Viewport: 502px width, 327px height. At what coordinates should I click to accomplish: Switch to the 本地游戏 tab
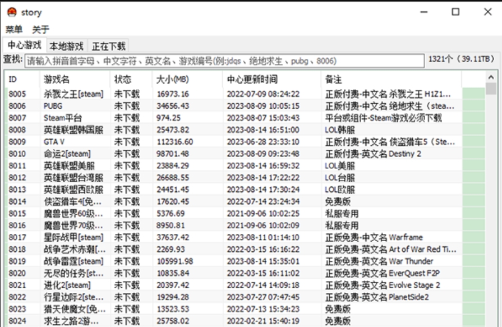coord(66,46)
